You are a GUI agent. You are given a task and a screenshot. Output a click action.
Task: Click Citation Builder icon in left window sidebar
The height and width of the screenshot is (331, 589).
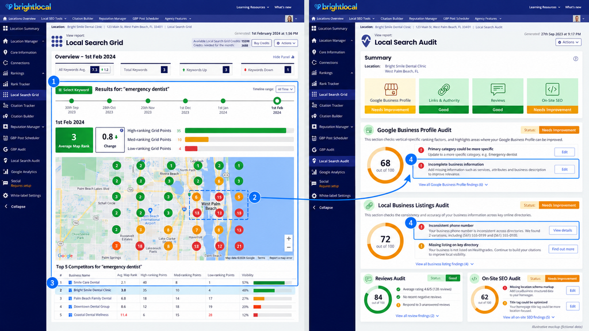5,116
